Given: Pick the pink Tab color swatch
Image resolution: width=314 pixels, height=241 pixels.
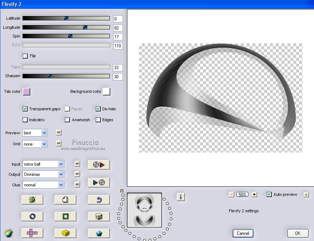Looking at the screenshot, I should click(27, 91).
